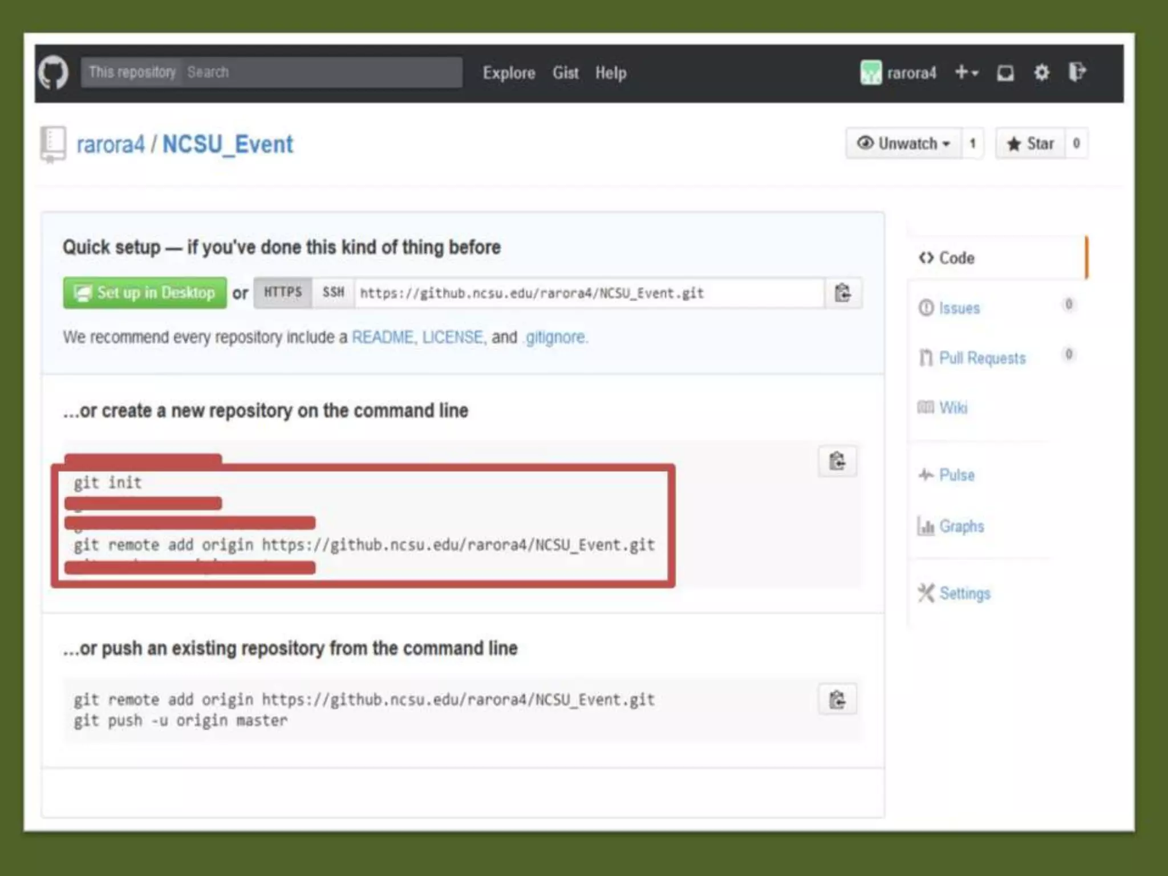
Task: Open the Explore menu item
Action: click(x=509, y=73)
